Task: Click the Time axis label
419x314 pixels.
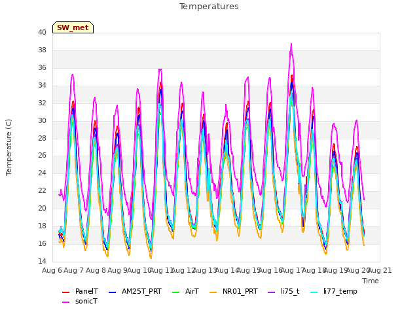Action: pyautogui.click(x=371, y=281)
